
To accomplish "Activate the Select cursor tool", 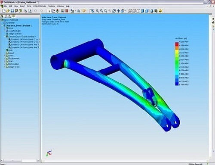I will [x=49, y=11].
